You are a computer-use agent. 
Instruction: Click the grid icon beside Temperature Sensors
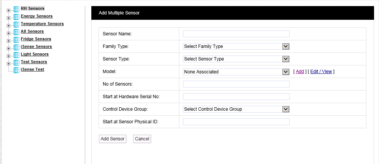pos(16,25)
